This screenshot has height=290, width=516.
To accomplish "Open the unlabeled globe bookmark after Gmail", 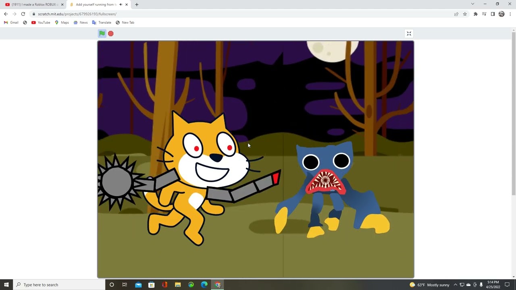I will [x=25, y=23].
